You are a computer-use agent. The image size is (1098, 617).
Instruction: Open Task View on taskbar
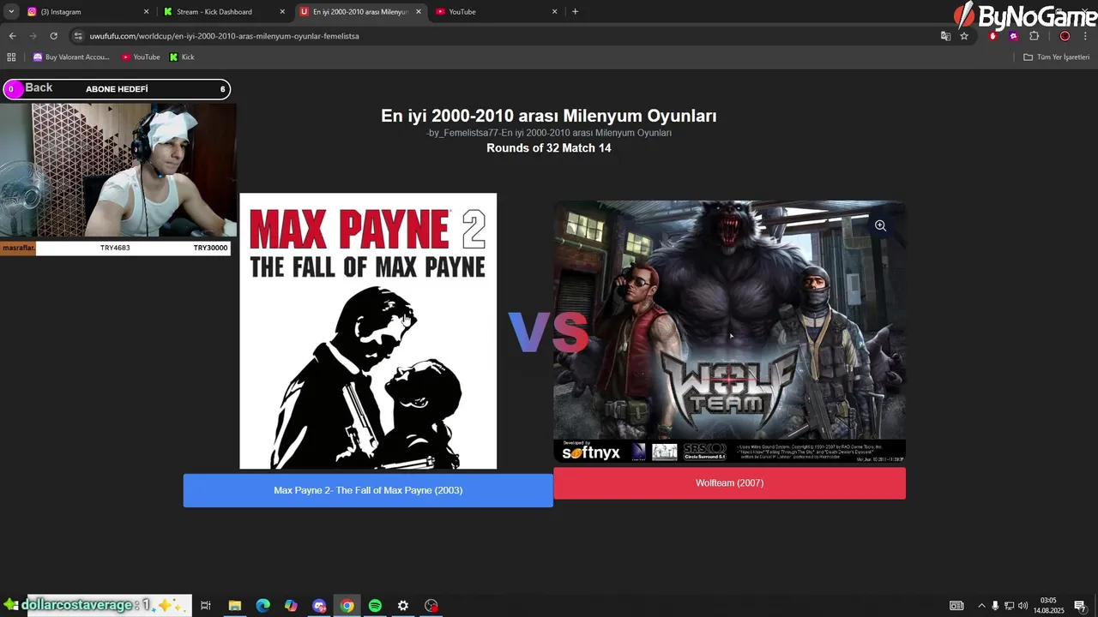point(206,606)
